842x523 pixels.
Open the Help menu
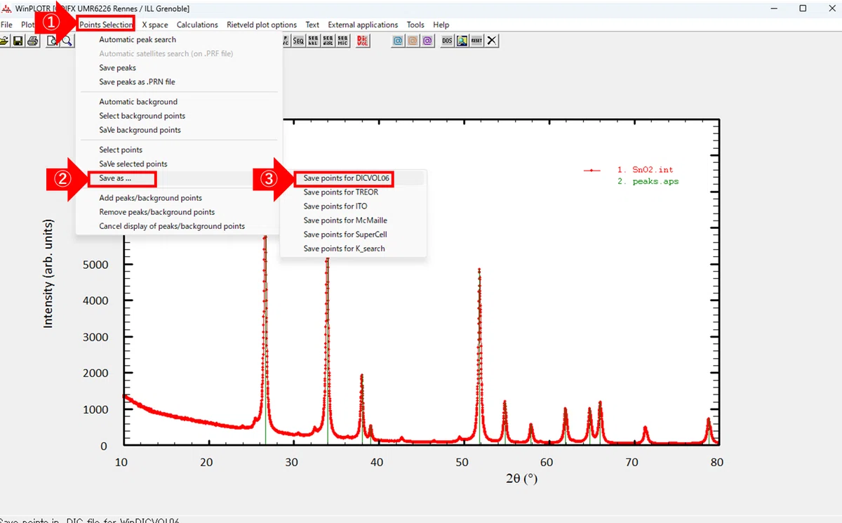click(441, 25)
